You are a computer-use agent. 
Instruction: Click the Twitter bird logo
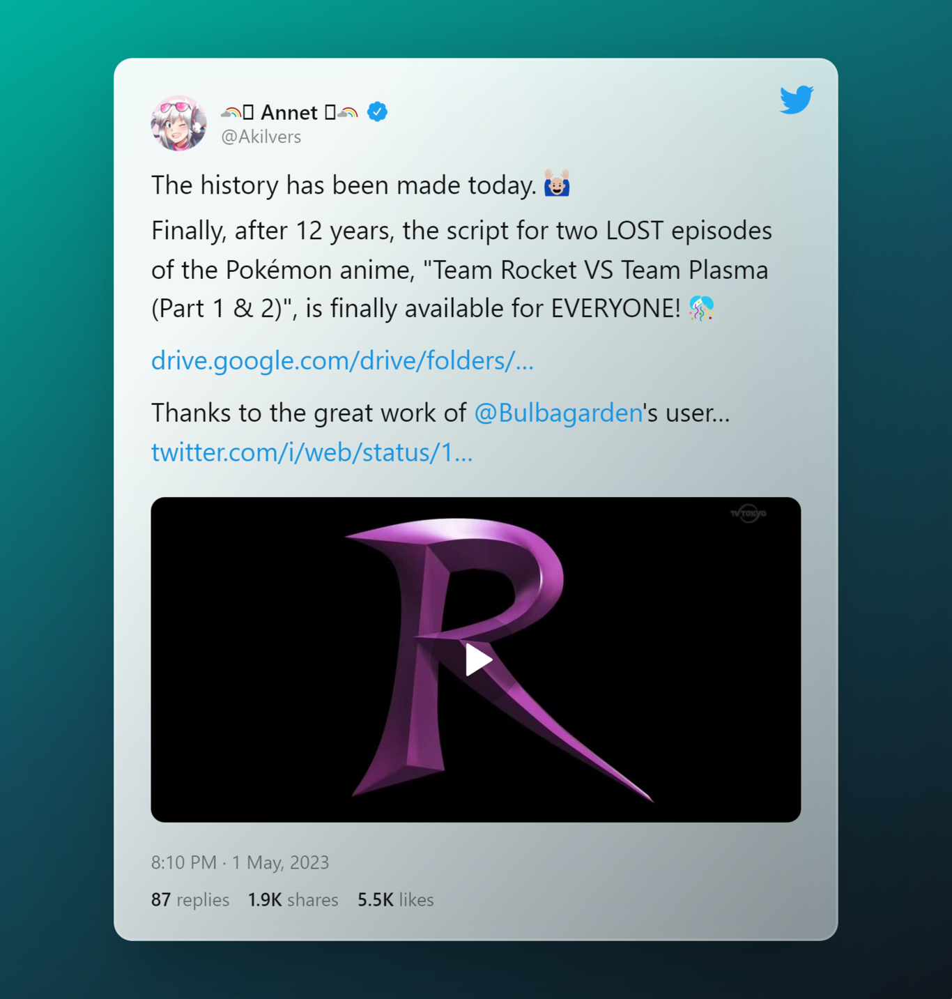point(797,99)
